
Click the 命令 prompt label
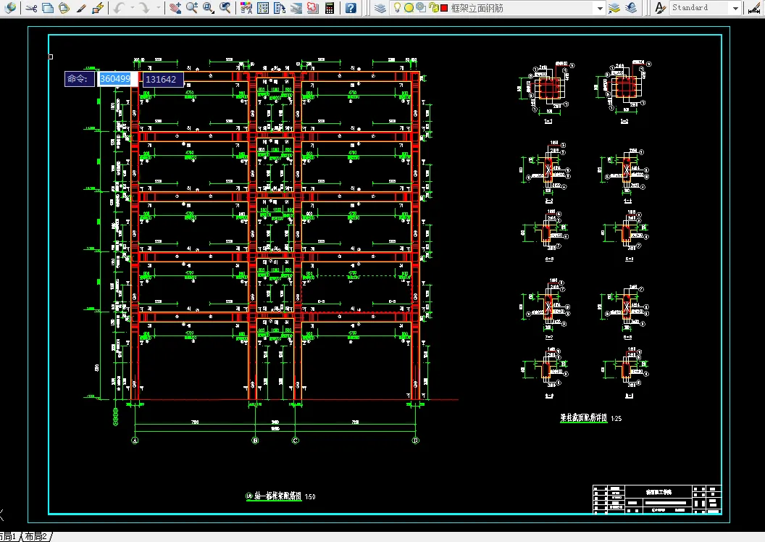(x=79, y=79)
